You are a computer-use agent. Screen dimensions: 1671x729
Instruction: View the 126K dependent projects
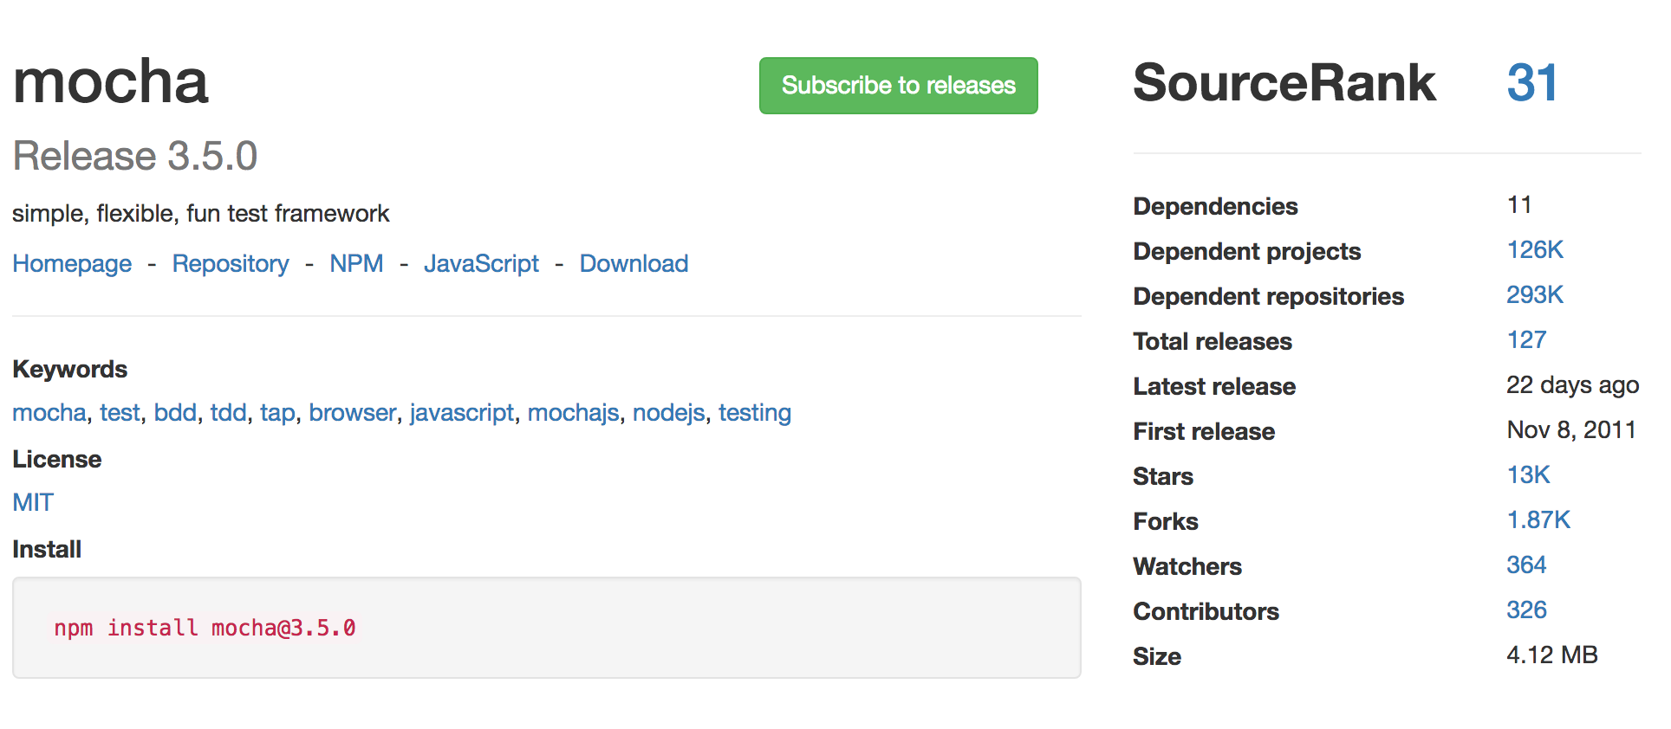pyautogui.click(x=1535, y=249)
